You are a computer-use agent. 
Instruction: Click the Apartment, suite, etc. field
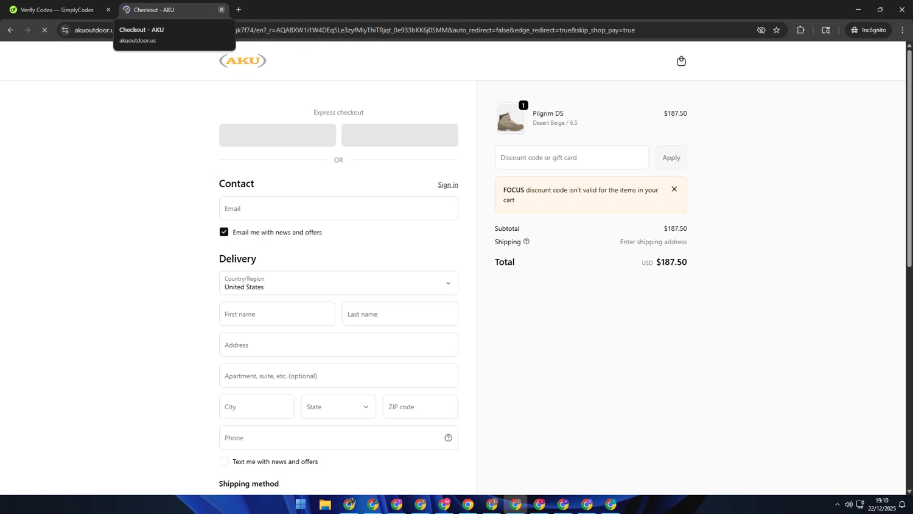tap(338, 376)
